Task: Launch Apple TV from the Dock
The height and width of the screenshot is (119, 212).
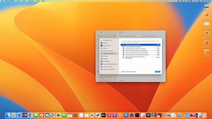Action: click(103, 115)
